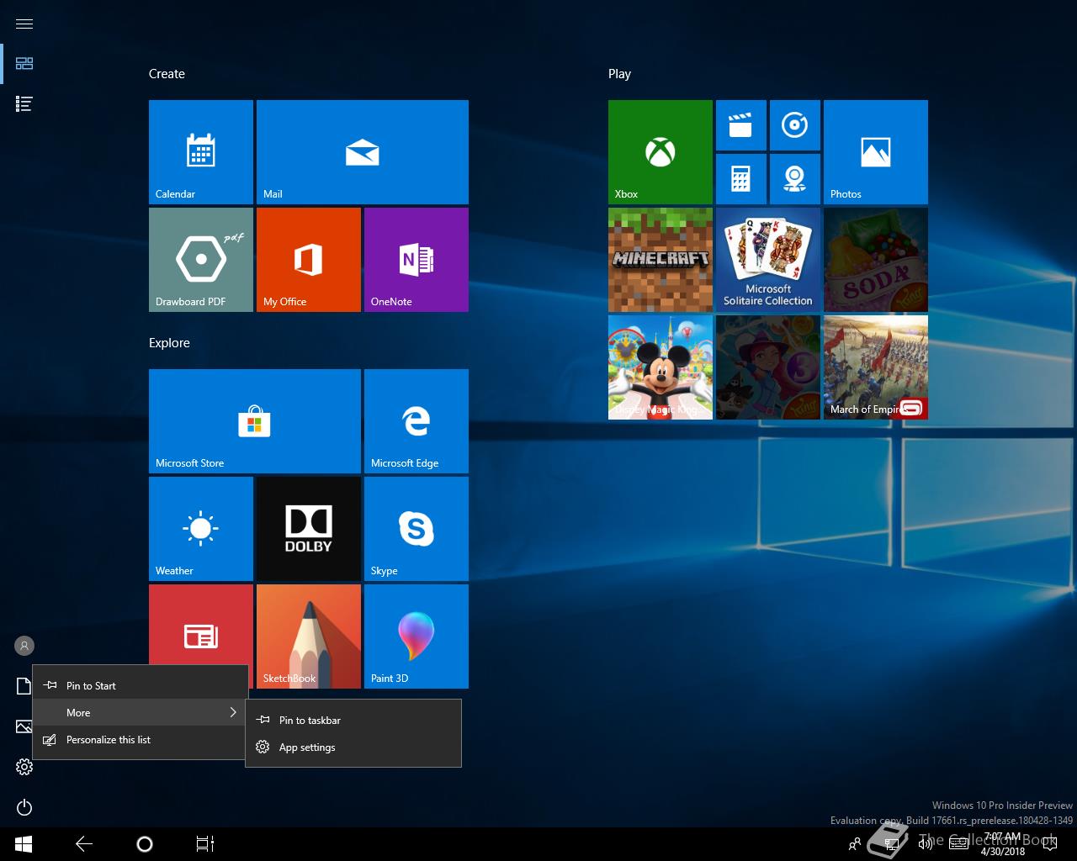1077x861 pixels.
Task: Open Microsoft Solitaire Collection tile
Action: (x=768, y=260)
